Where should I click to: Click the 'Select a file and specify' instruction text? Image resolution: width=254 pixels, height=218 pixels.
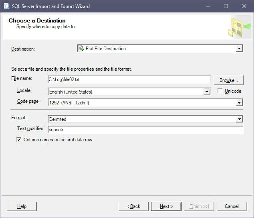tap(71, 69)
